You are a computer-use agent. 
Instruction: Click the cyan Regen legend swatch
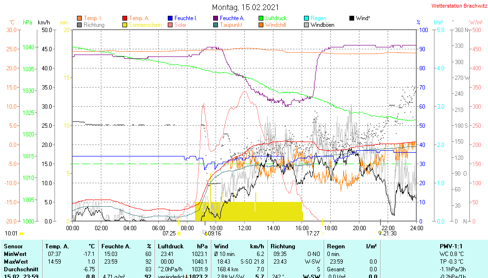click(x=306, y=18)
